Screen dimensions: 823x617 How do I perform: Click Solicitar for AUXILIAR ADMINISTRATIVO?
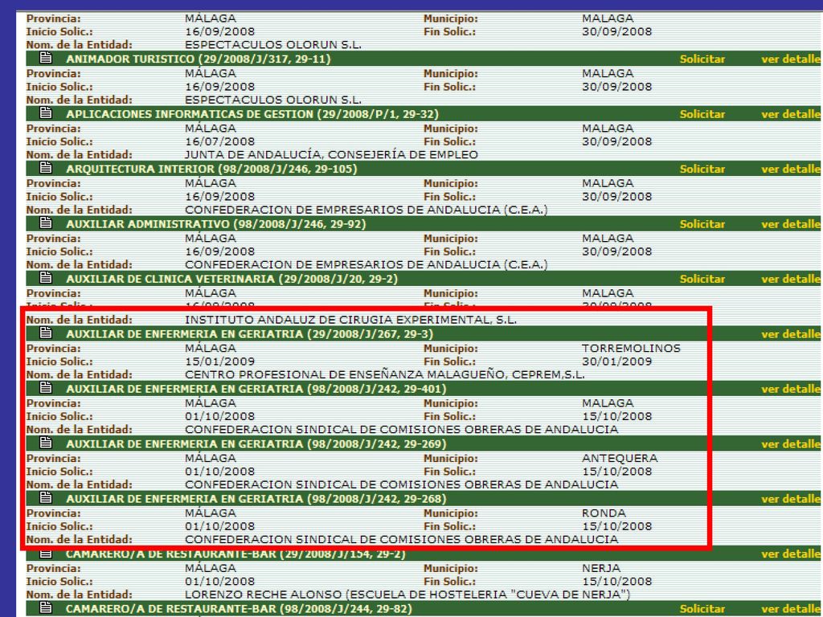[x=702, y=224]
